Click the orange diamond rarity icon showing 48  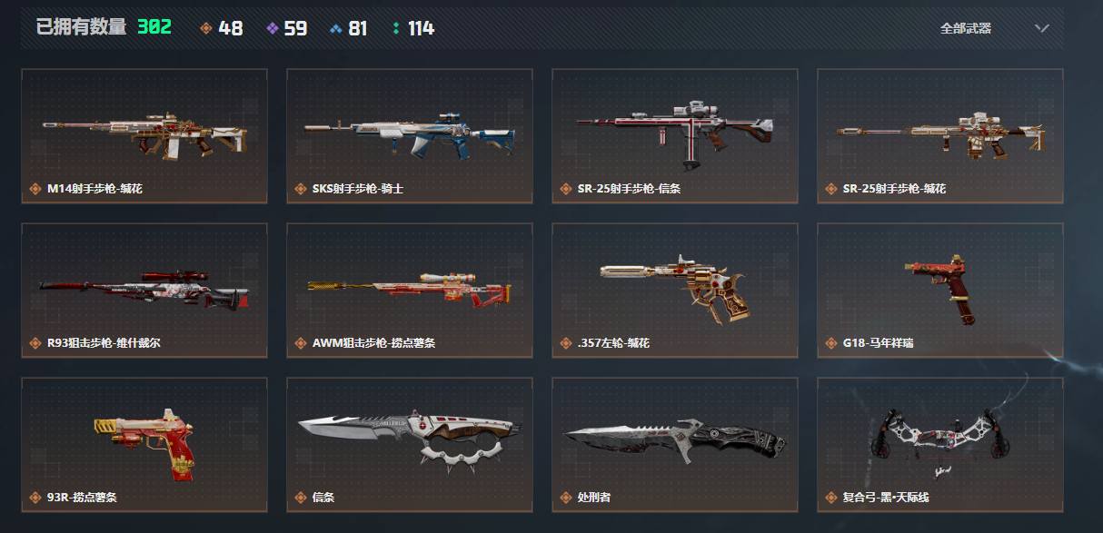[205, 28]
